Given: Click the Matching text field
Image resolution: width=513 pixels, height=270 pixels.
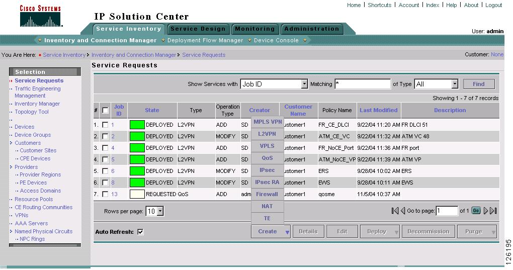Looking at the screenshot, I should (363, 84).
